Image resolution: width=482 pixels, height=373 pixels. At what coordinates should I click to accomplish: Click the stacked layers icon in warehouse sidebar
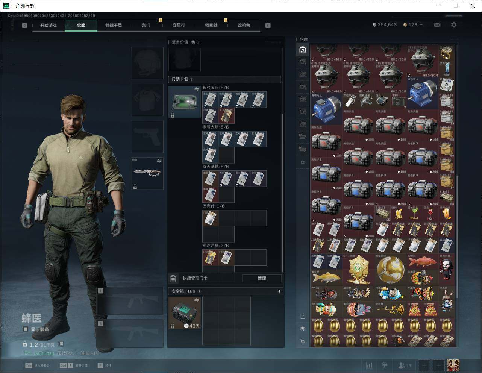tap(303, 329)
